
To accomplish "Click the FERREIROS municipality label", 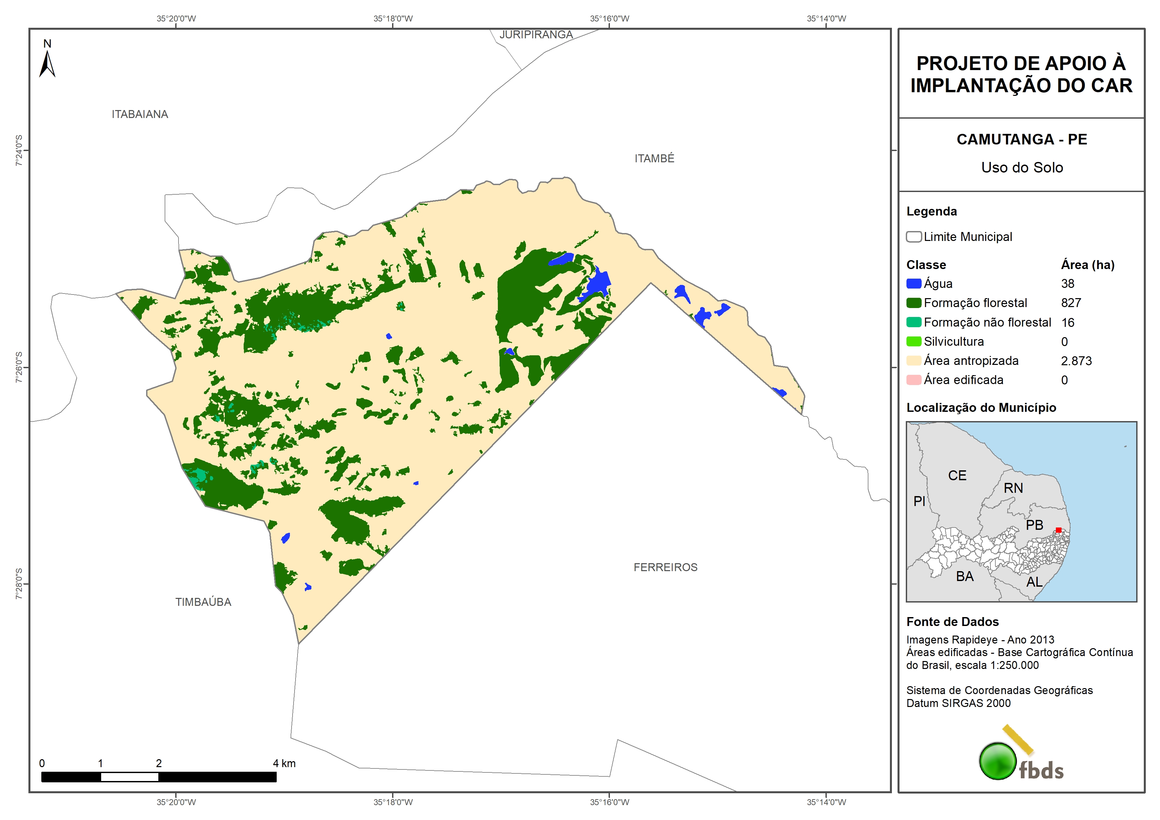I will click(x=665, y=567).
